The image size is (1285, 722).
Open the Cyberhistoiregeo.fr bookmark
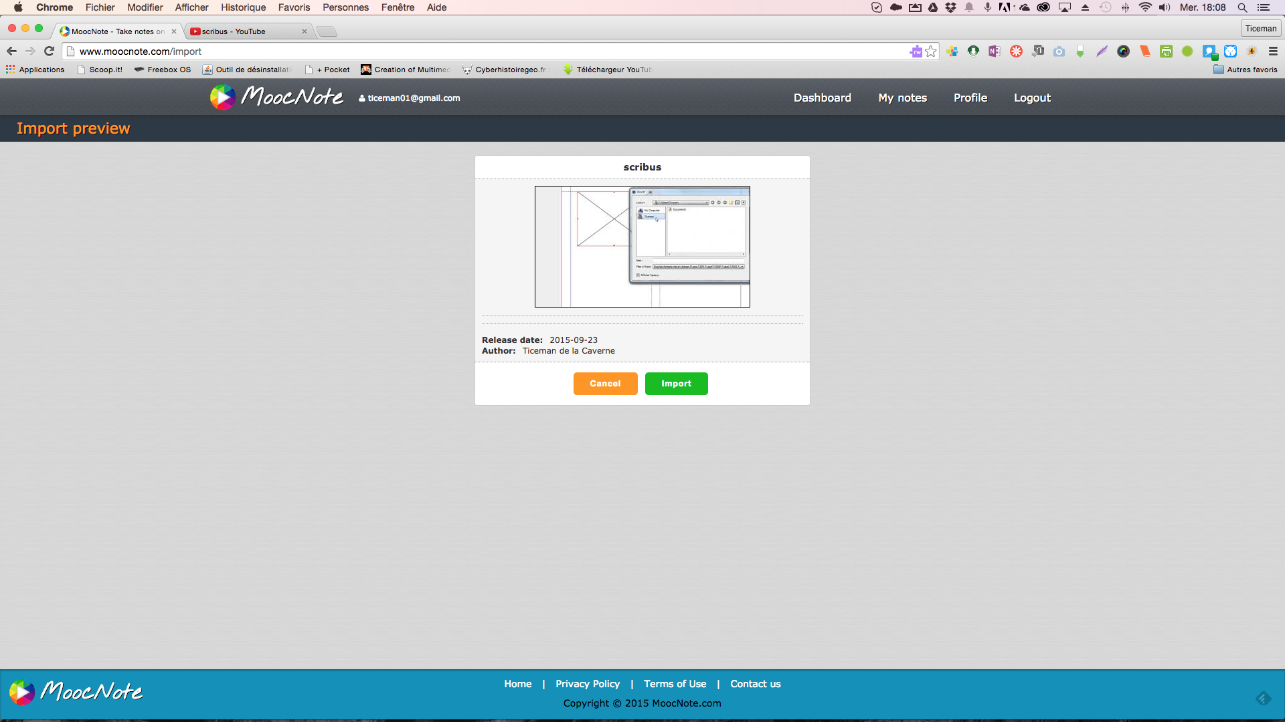click(505, 70)
